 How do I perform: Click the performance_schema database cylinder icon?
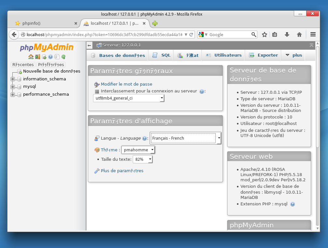tap(19, 95)
